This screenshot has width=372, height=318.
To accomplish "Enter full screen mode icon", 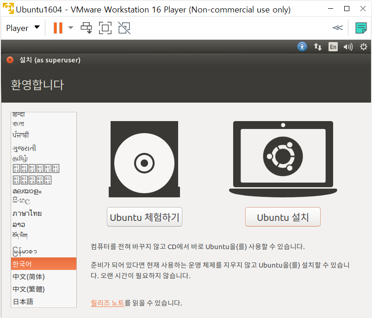I will pos(105,28).
